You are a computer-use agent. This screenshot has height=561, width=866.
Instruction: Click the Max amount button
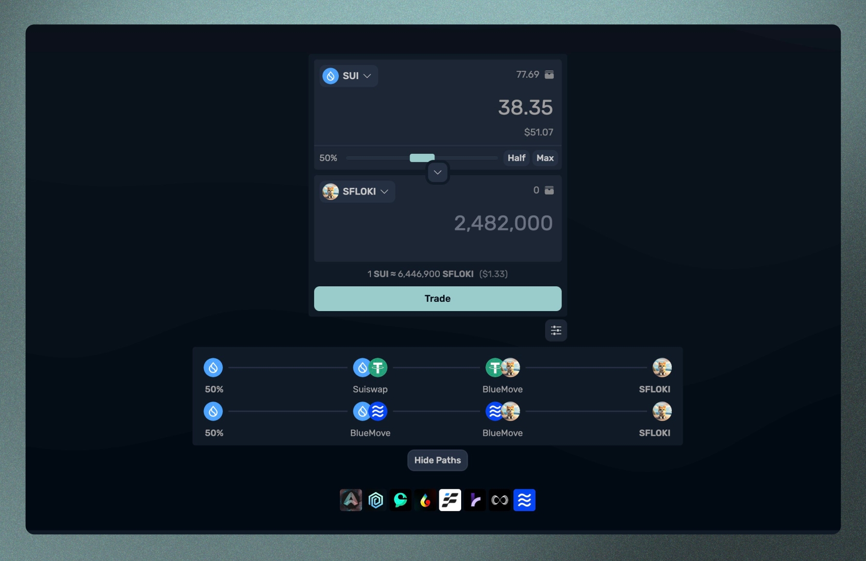(545, 158)
